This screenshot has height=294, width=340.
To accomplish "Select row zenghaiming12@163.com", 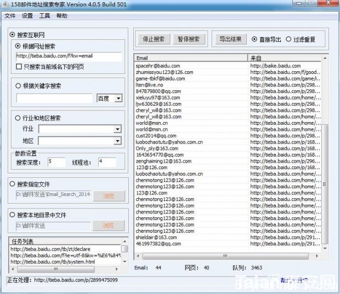I will [228, 162].
